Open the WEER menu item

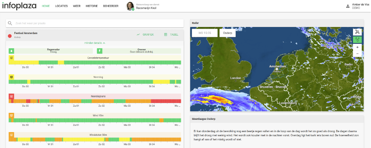77,6
